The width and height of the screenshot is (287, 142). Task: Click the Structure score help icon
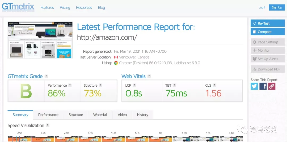[x=100, y=85]
